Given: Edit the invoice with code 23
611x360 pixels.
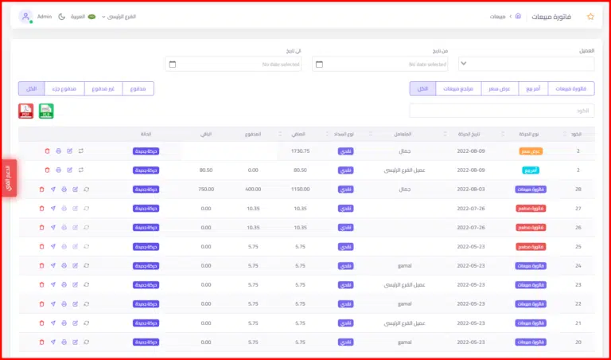Looking at the screenshot, I should [75, 284].
